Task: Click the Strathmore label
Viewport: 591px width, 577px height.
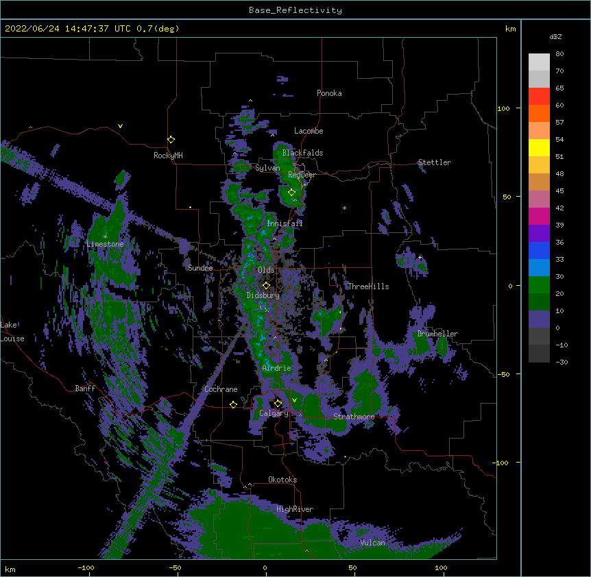Action: pyautogui.click(x=354, y=417)
